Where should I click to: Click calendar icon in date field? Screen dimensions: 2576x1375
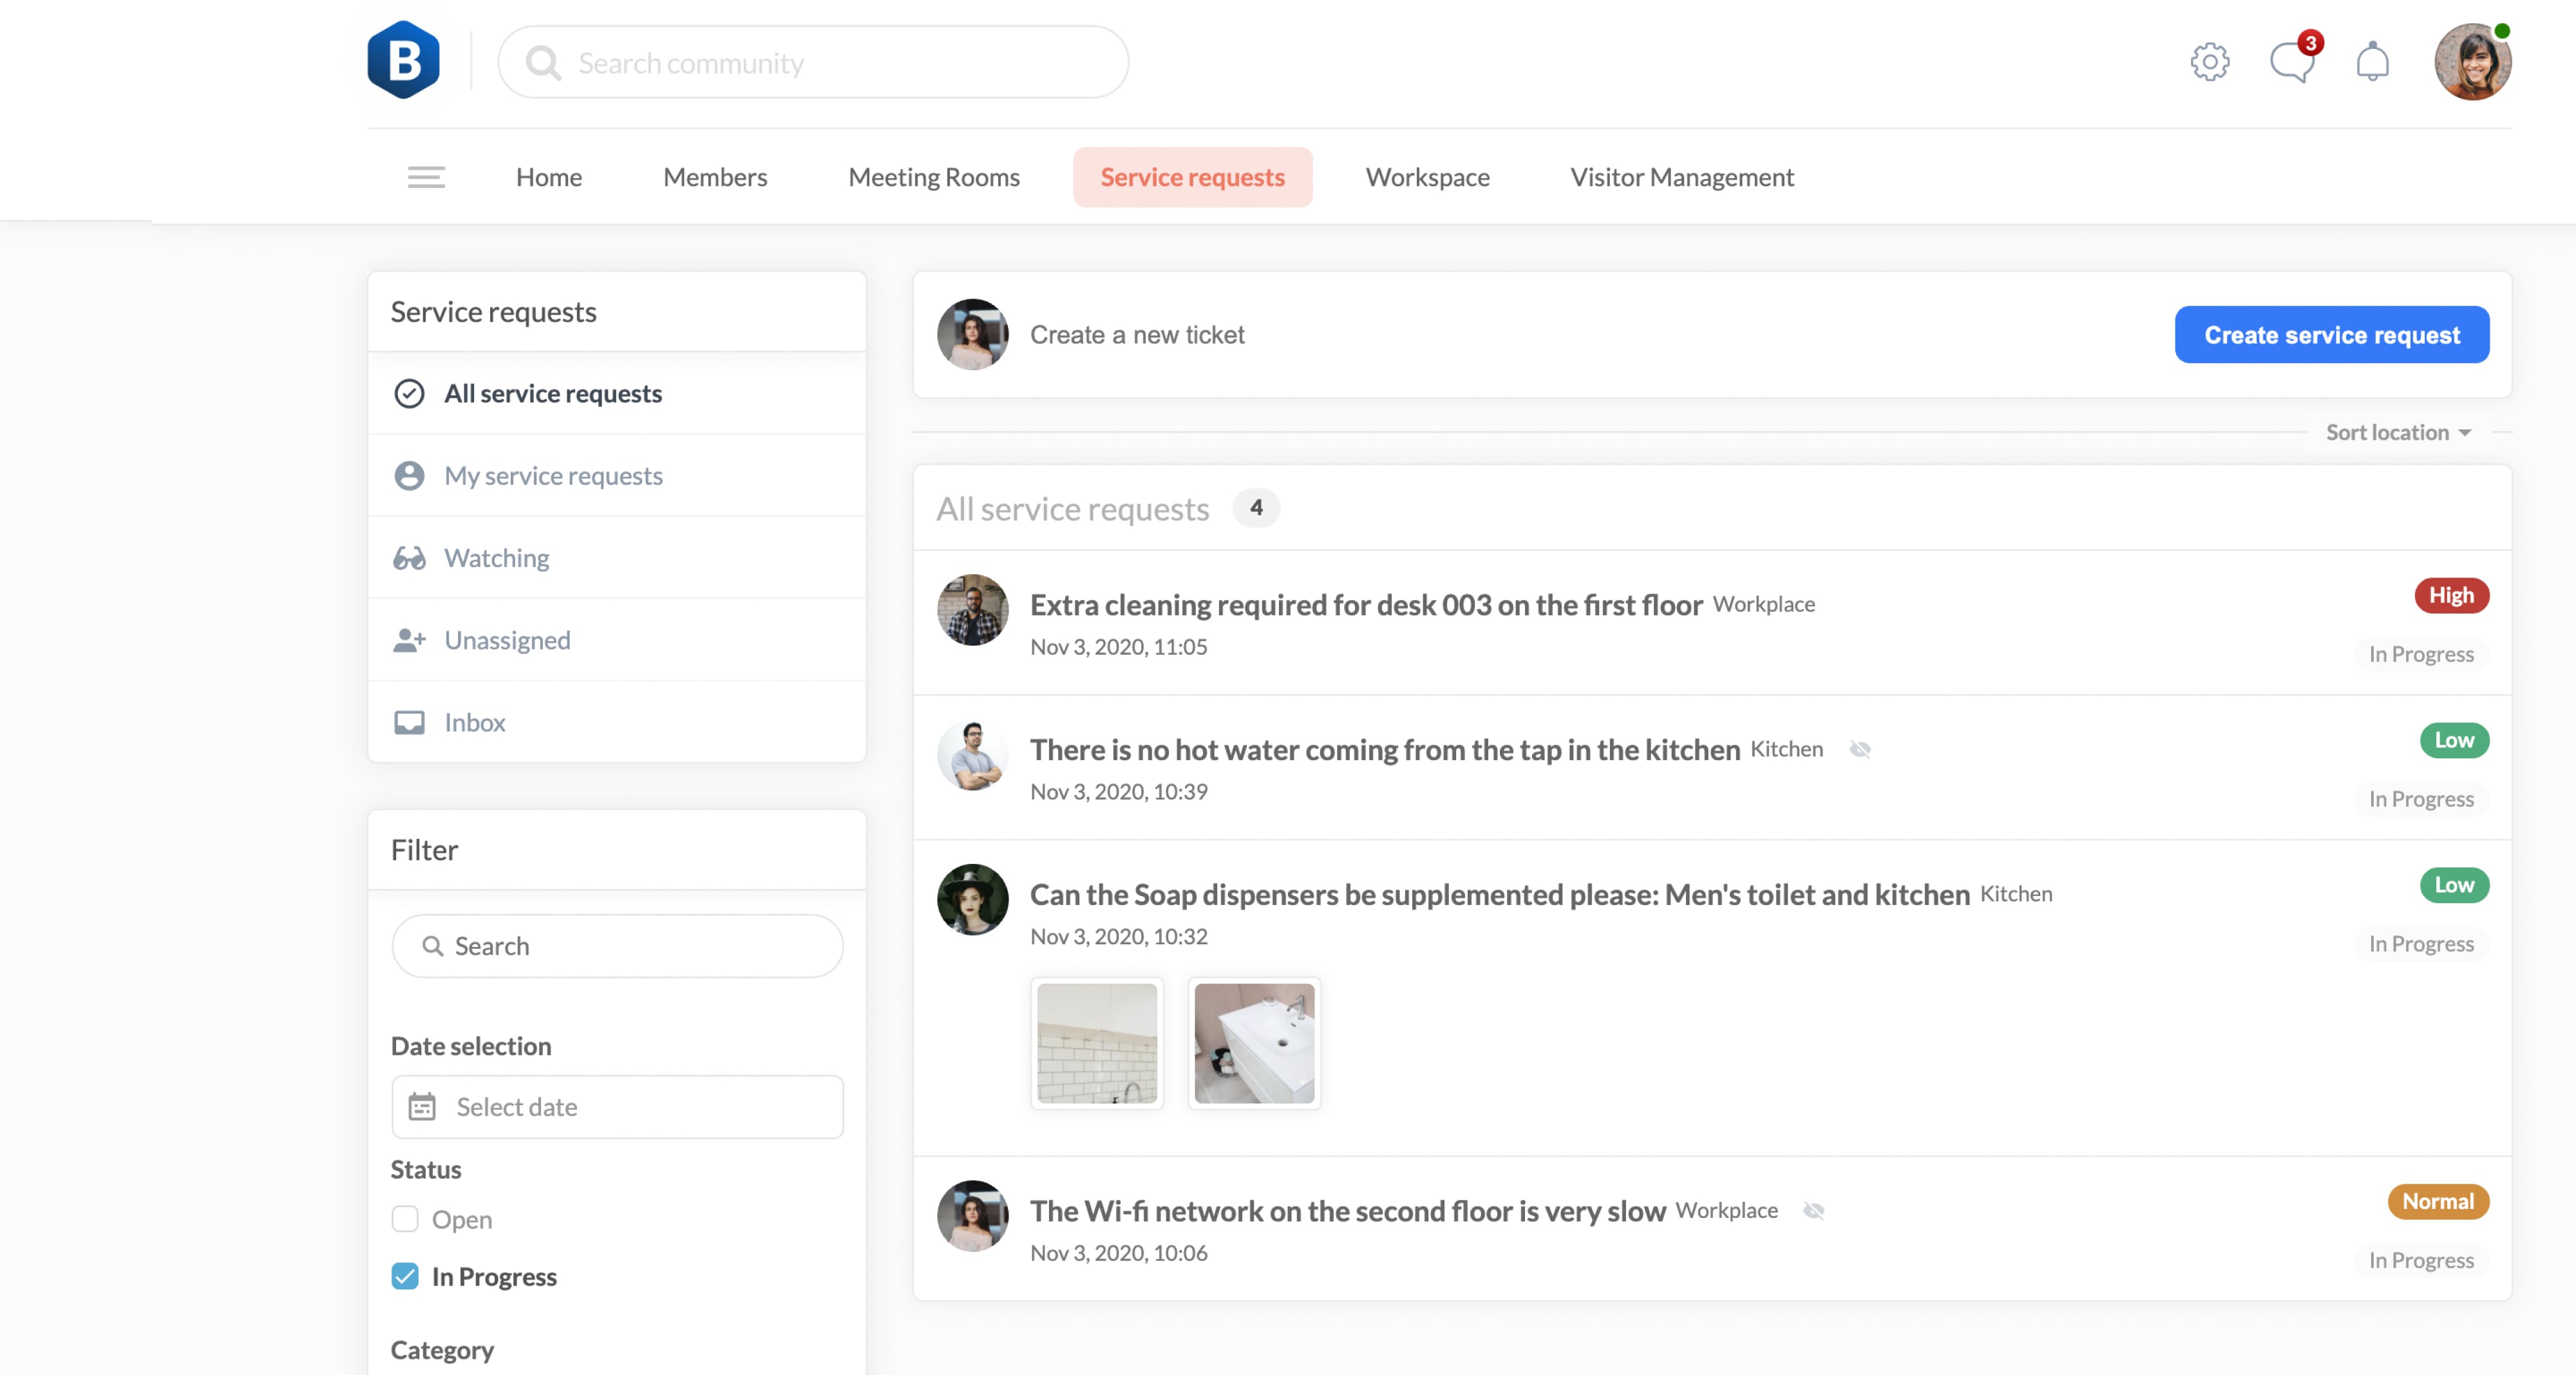(422, 1106)
